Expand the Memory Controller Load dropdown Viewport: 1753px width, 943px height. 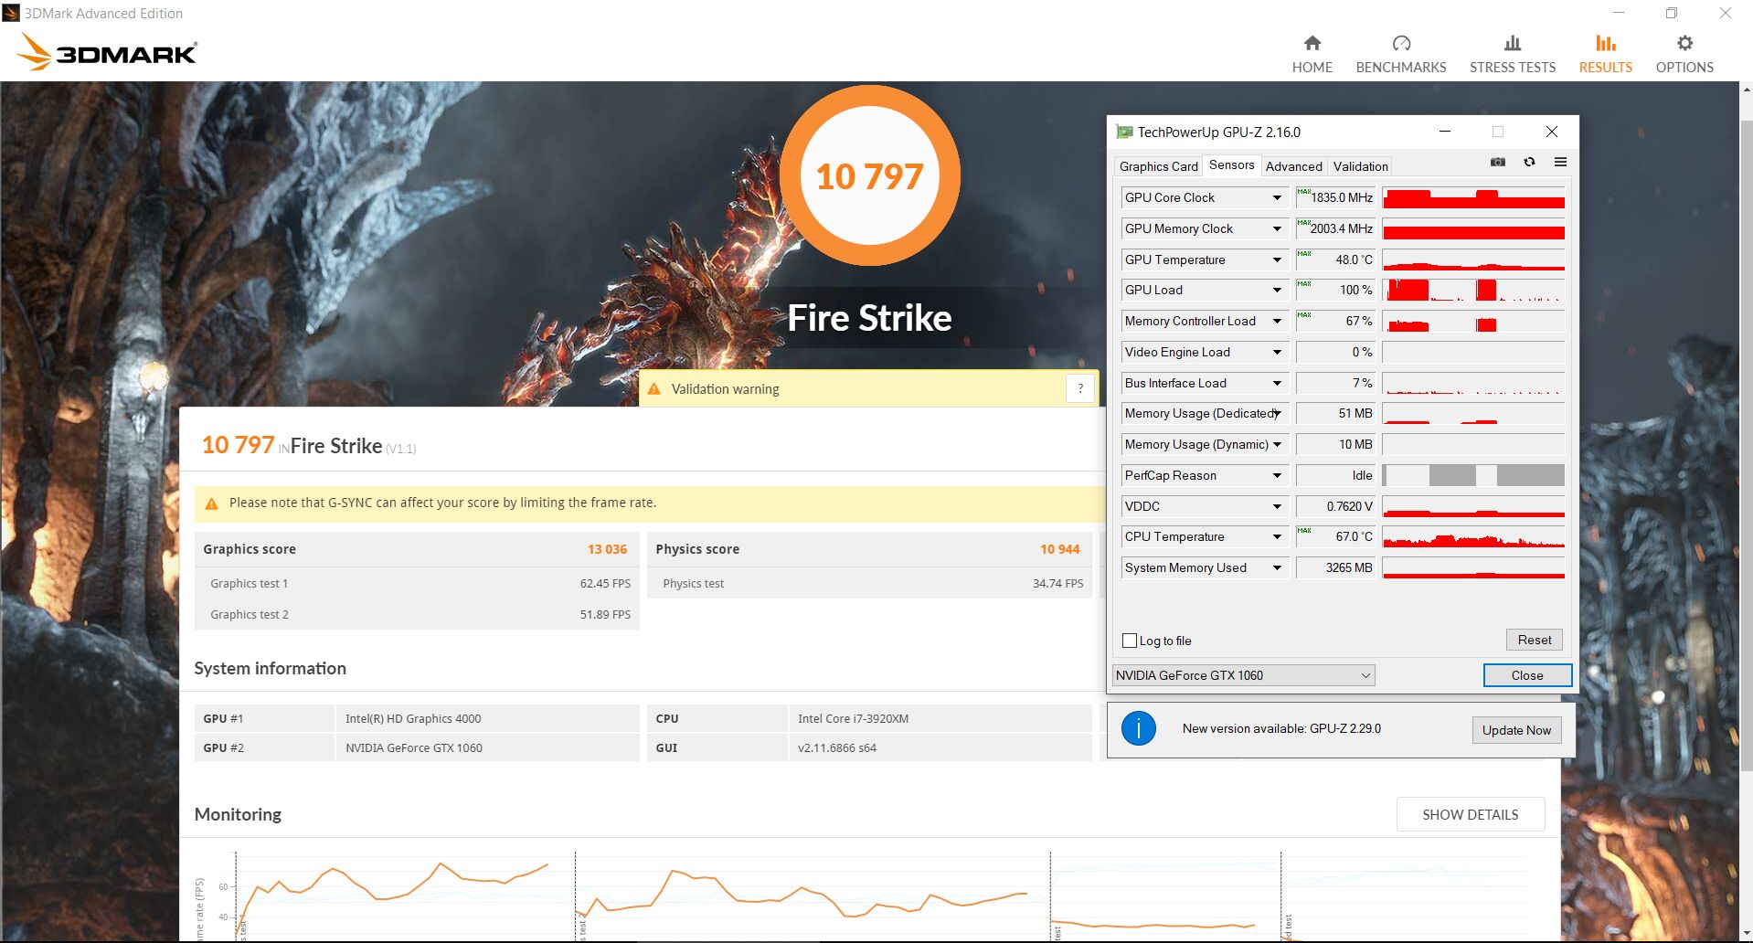coord(1277,321)
